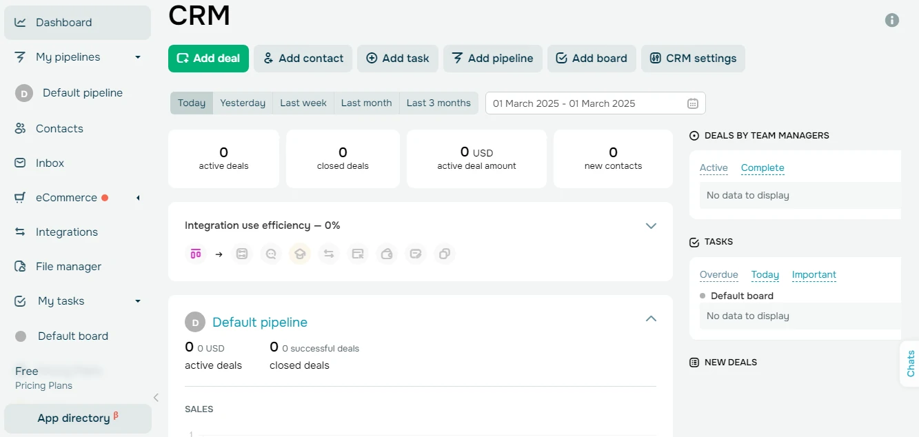Open the Chats side tab
This screenshot has height=437, width=919.
pos(910,363)
